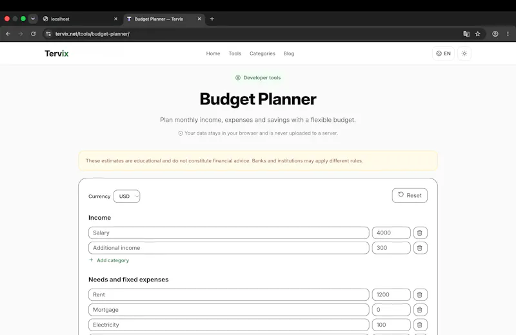Focus the Additional income name field
The width and height of the screenshot is (516, 335).
click(x=229, y=248)
